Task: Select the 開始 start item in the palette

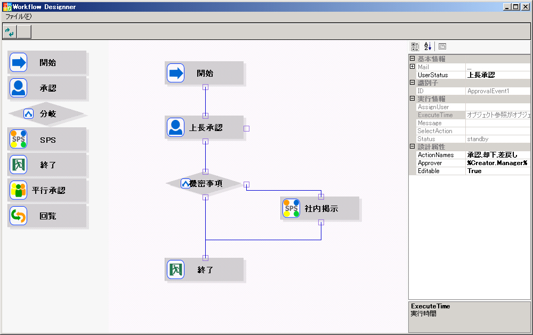Action: coord(47,62)
